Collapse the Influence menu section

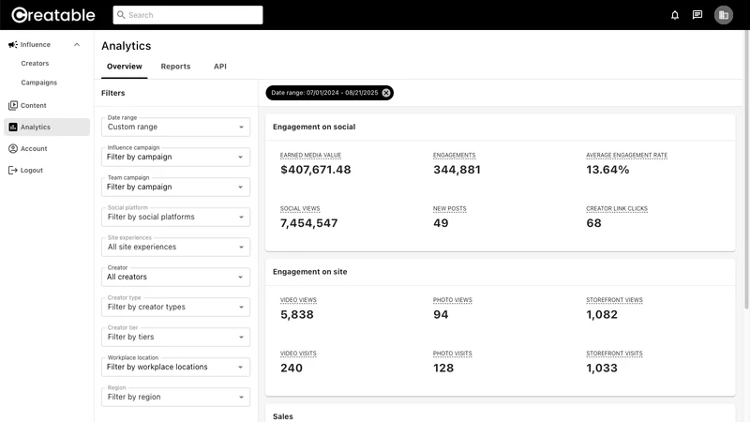[x=77, y=44]
